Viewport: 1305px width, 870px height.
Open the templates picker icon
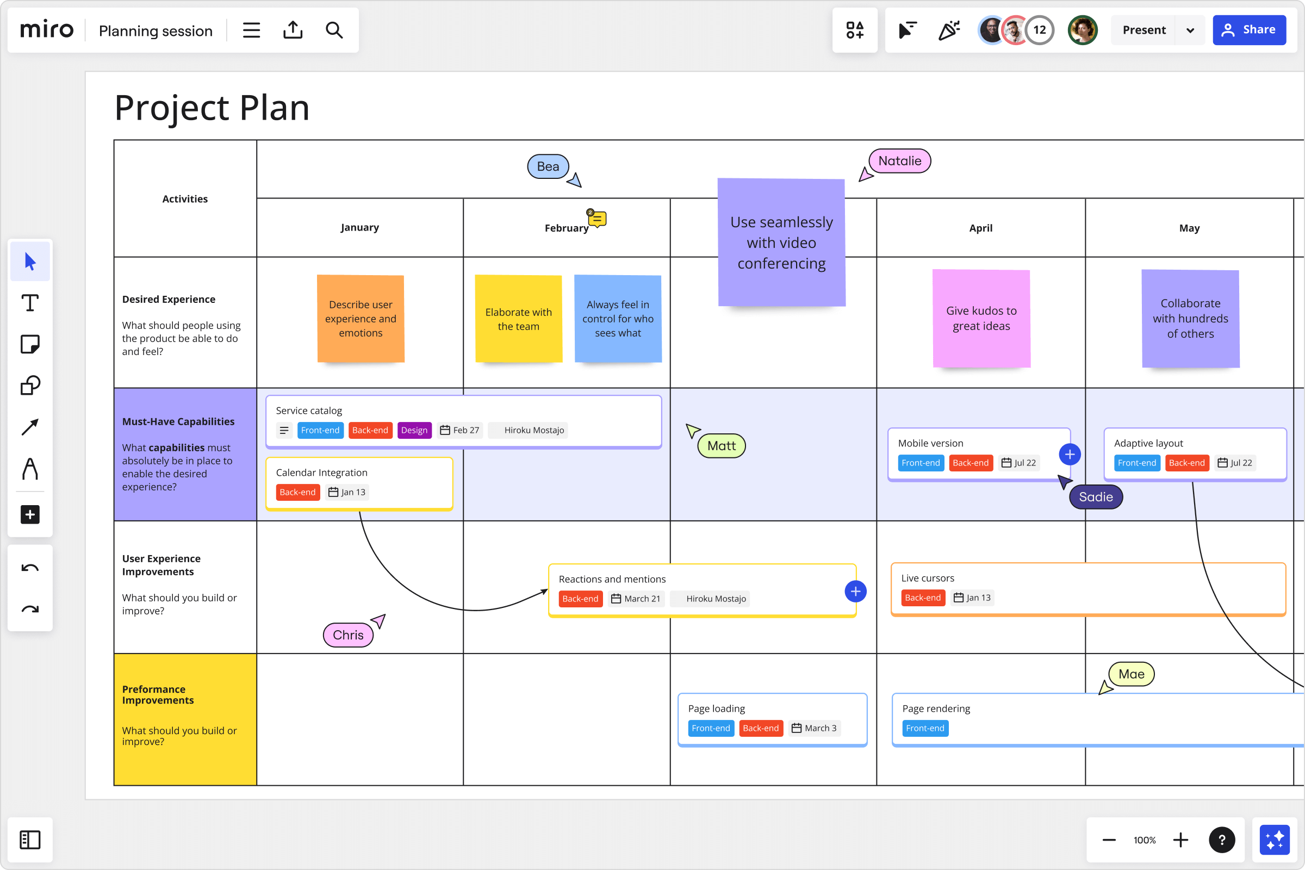pos(854,30)
